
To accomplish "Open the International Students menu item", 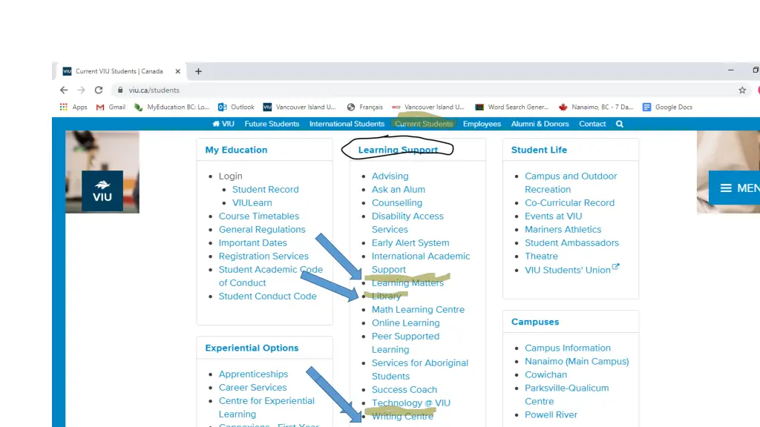I will click(x=347, y=124).
